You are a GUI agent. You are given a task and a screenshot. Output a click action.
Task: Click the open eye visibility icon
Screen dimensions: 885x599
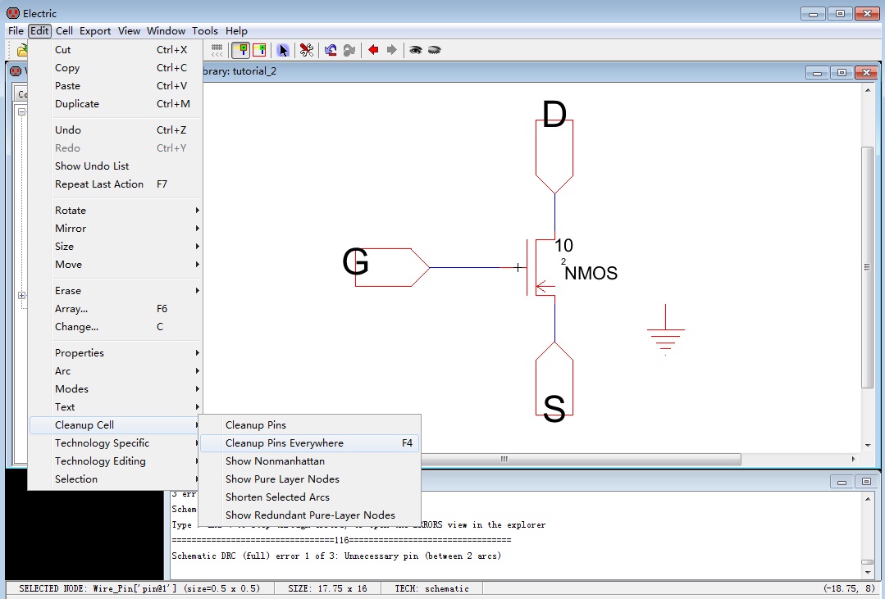click(416, 50)
